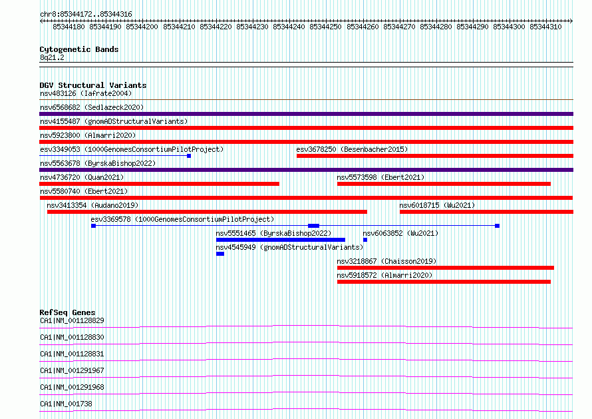
Task: Select the 8q21.2 cytogenetic band label
Action: coord(52,57)
